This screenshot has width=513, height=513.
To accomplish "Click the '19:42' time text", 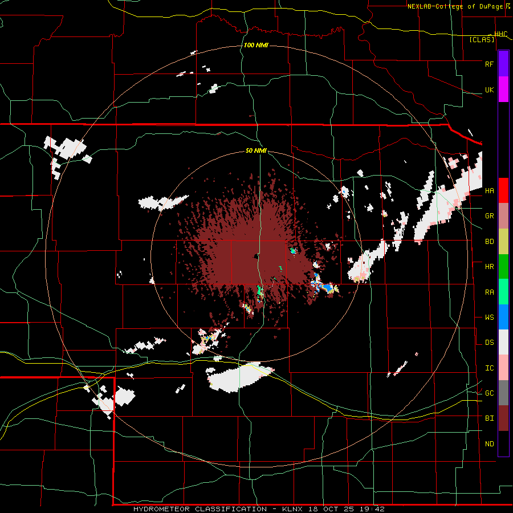I will tap(372, 509).
